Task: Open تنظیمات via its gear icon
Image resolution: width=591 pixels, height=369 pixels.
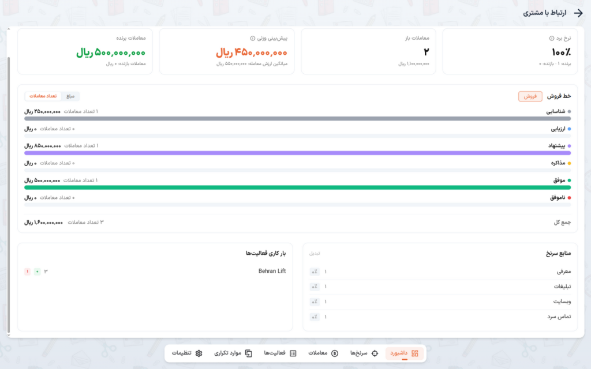Action: coord(199,353)
